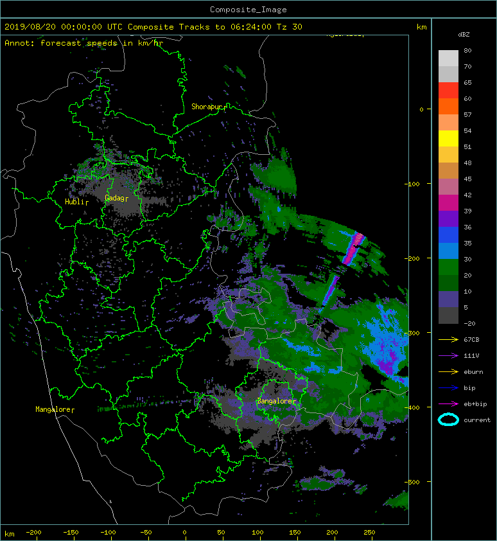Click the magenta eb+bip arrow in legend

tap(448, 404)
